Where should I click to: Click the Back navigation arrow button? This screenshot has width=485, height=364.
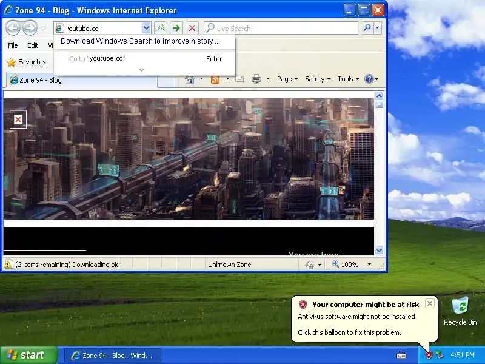pos(13,28)
